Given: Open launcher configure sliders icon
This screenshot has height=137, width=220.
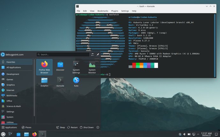Looking at the screenshot, I should pyautogui.click(x=92, y=54).
